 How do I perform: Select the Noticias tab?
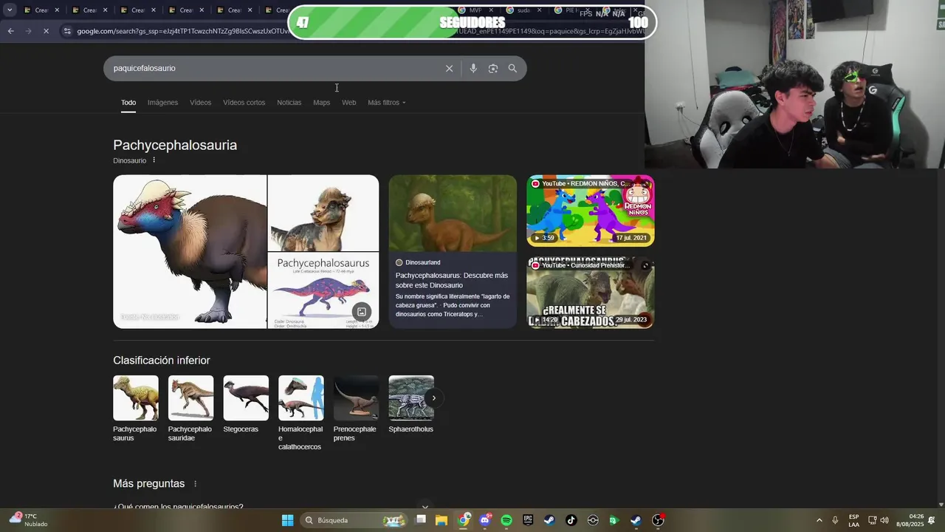289,103
